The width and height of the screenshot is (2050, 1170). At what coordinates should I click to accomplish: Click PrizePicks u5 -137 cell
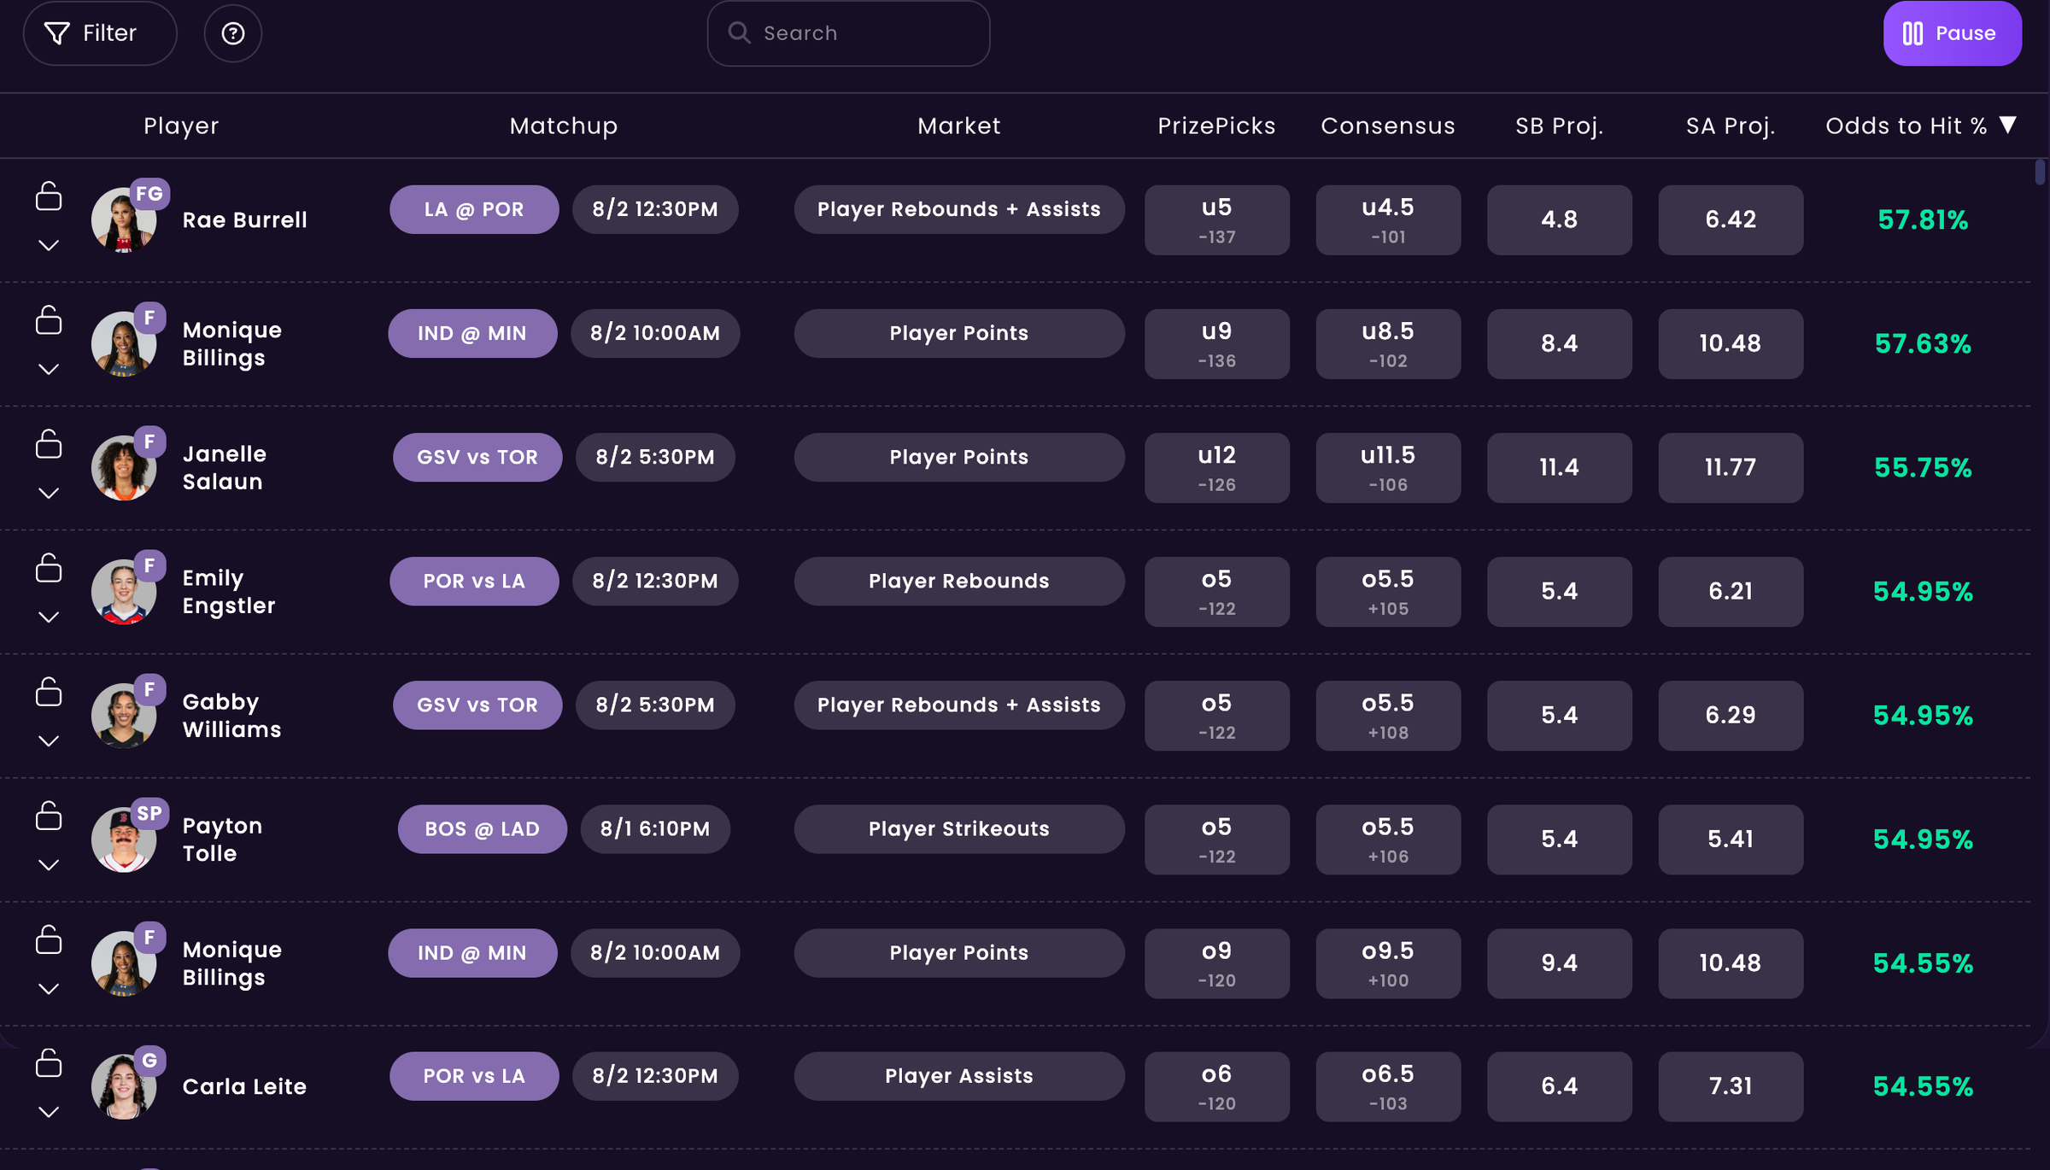pyautogui.click(x=1217, y=220)
